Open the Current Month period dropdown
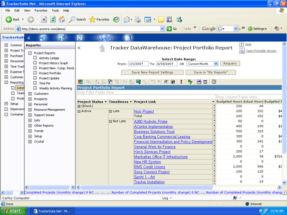This screenshot has height=215, width=287. pyautogui.click(x=216, y=64)
